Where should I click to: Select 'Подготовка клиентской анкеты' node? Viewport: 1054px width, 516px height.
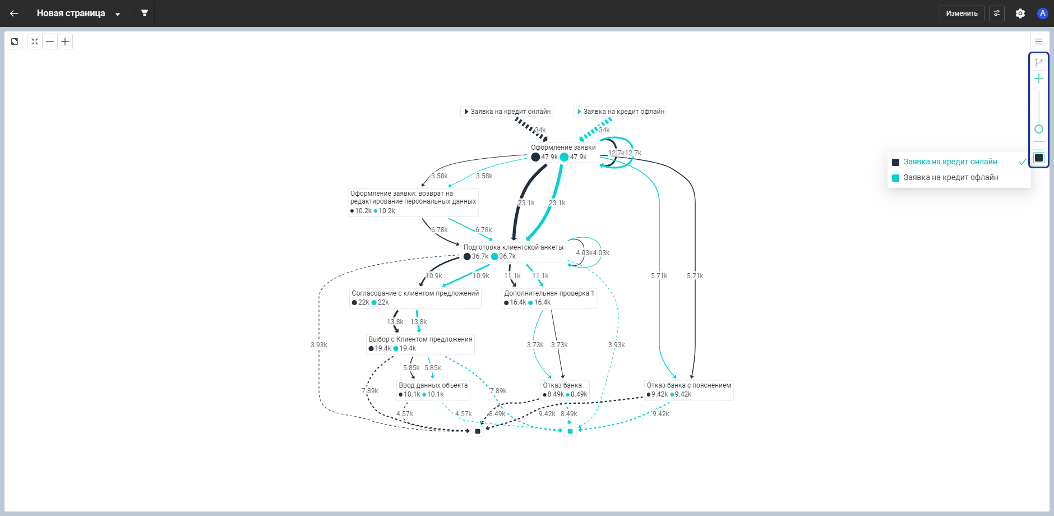514,252
